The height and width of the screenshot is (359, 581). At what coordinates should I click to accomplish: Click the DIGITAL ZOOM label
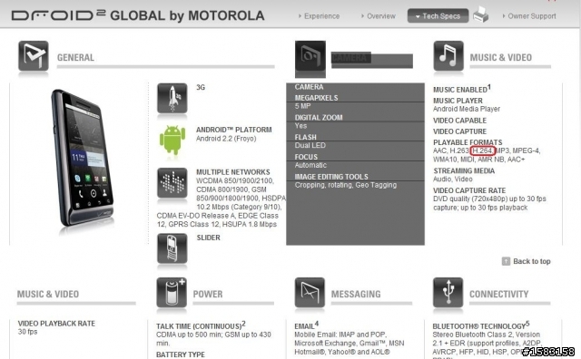point(319,117)
